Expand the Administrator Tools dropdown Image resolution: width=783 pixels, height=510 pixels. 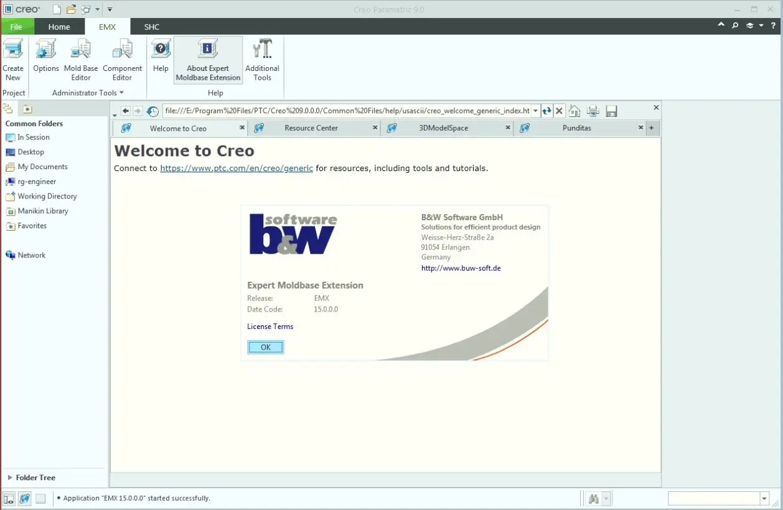pos(120,93)
